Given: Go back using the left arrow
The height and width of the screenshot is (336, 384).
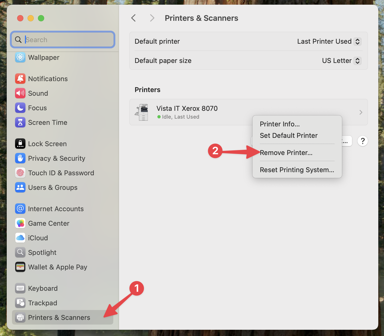Looking at the screenshot, I should 134,18.
